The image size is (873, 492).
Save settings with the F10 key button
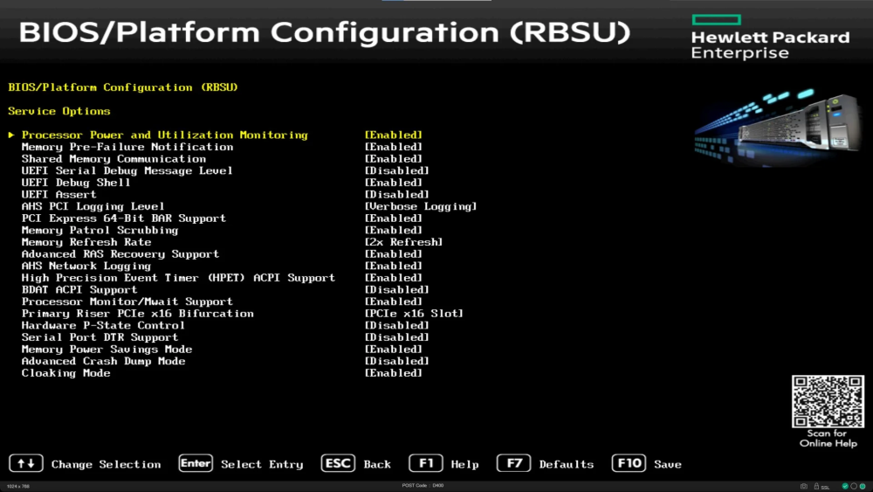[x=629, y=463]
